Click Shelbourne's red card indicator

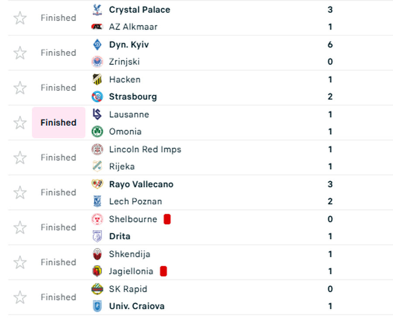click(167, 219)
